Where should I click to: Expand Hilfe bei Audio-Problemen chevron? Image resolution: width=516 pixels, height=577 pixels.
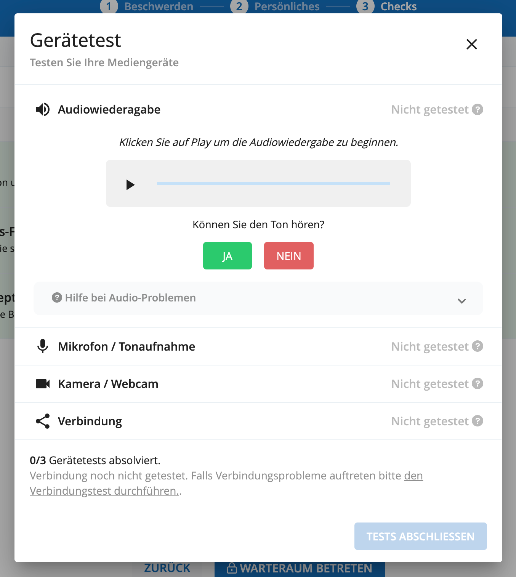462,301
